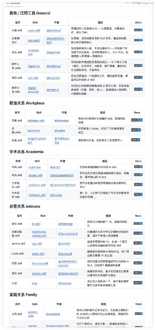The height and width of the screenshot is (330, 155).
Task: Visit @kroxchan author profile
Action: point(65,283)
